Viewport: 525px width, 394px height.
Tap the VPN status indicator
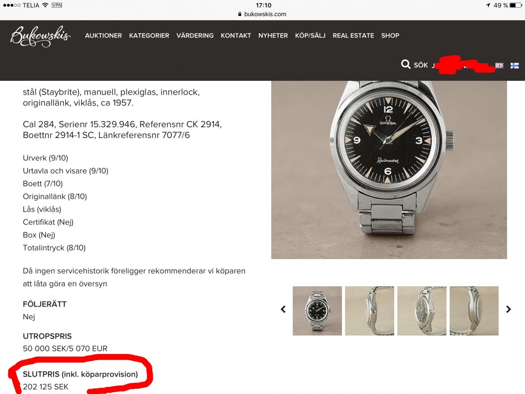57,5
